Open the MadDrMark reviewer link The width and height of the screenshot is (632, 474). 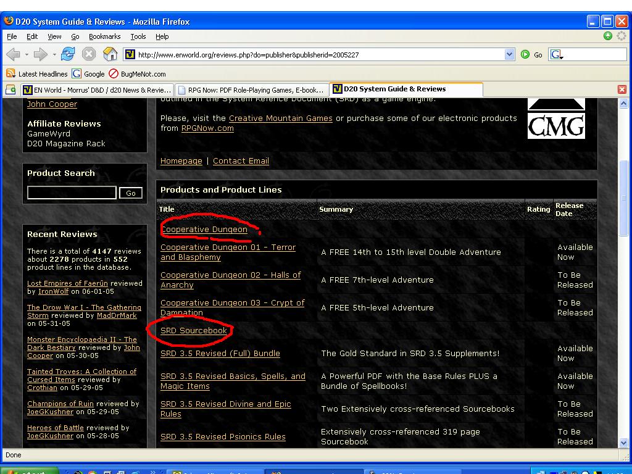tap(117, 315)
